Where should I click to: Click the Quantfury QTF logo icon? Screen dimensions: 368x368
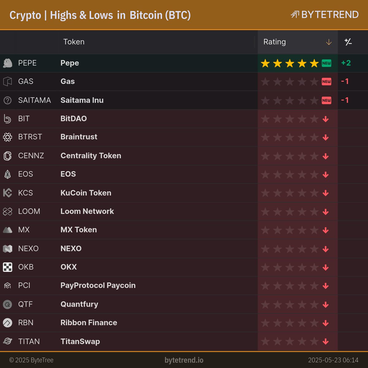pyautogui.click(x=8, y=304)
